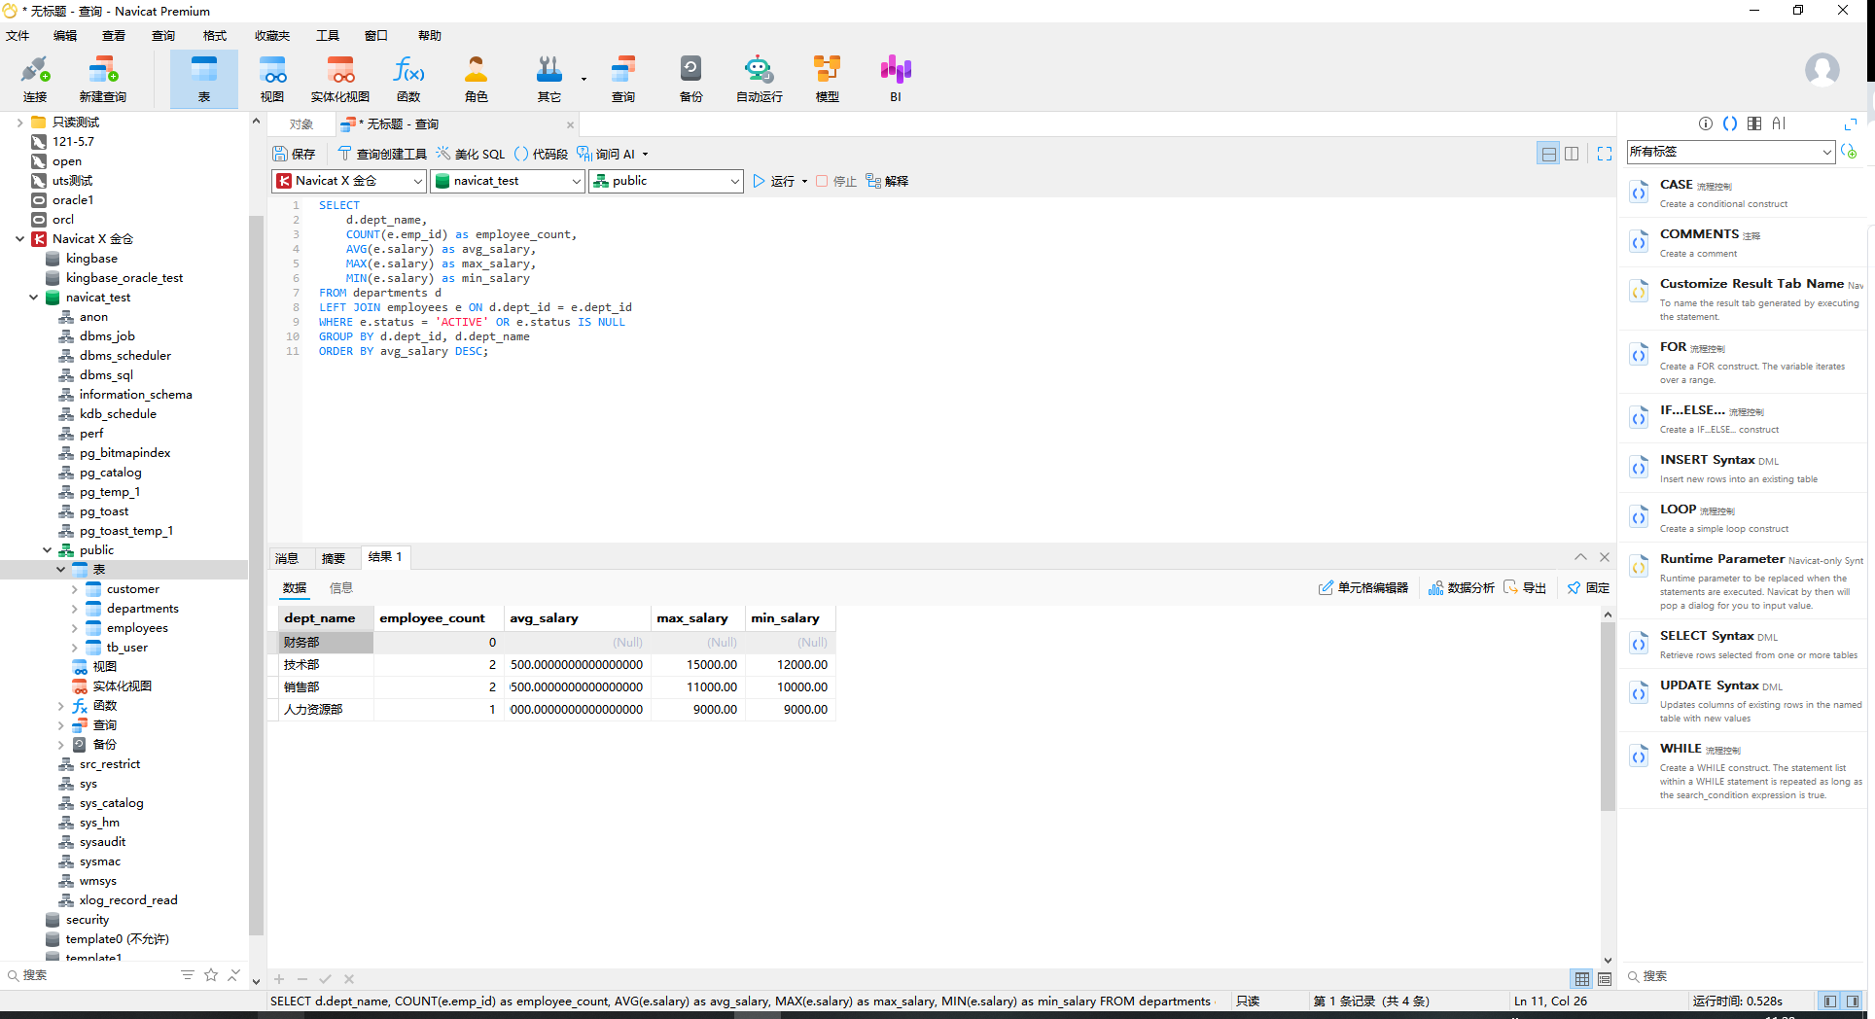Open the 查询创建工具 query builder
Viewport: 1875px width, 1019px height.
[x=382, y=154]
